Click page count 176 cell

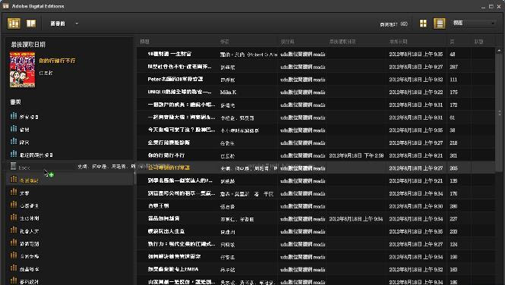point(453,193)
